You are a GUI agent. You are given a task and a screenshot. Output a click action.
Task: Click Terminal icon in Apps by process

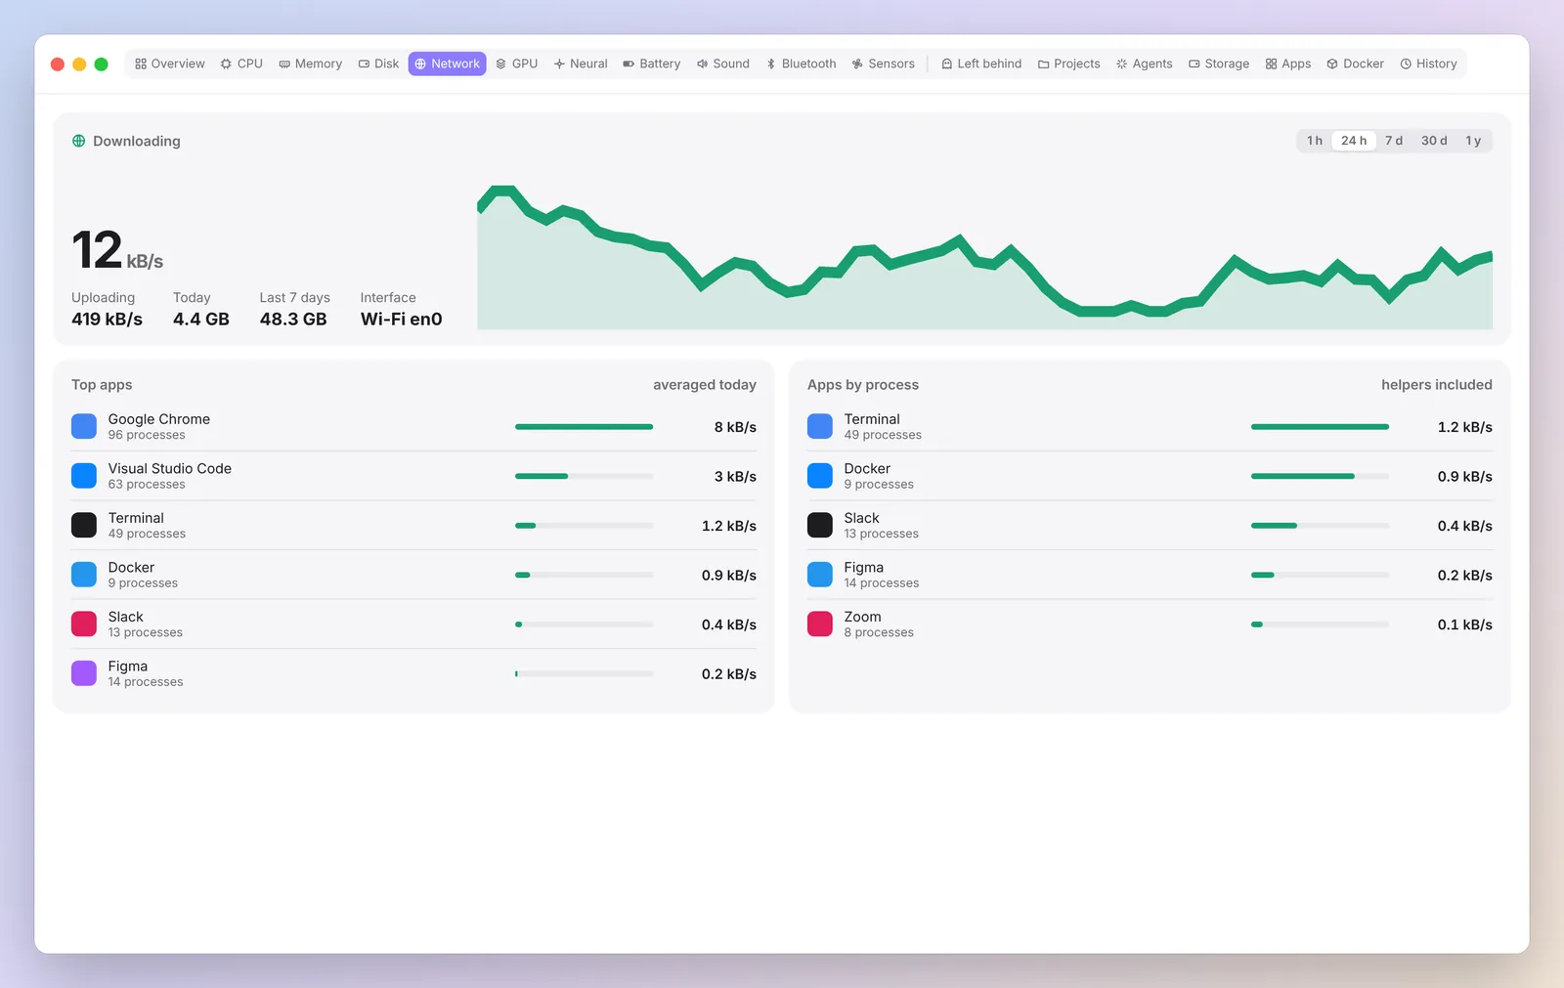820,426
